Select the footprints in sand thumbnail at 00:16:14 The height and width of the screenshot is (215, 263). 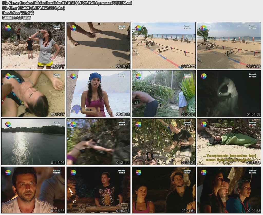[99, 46]
